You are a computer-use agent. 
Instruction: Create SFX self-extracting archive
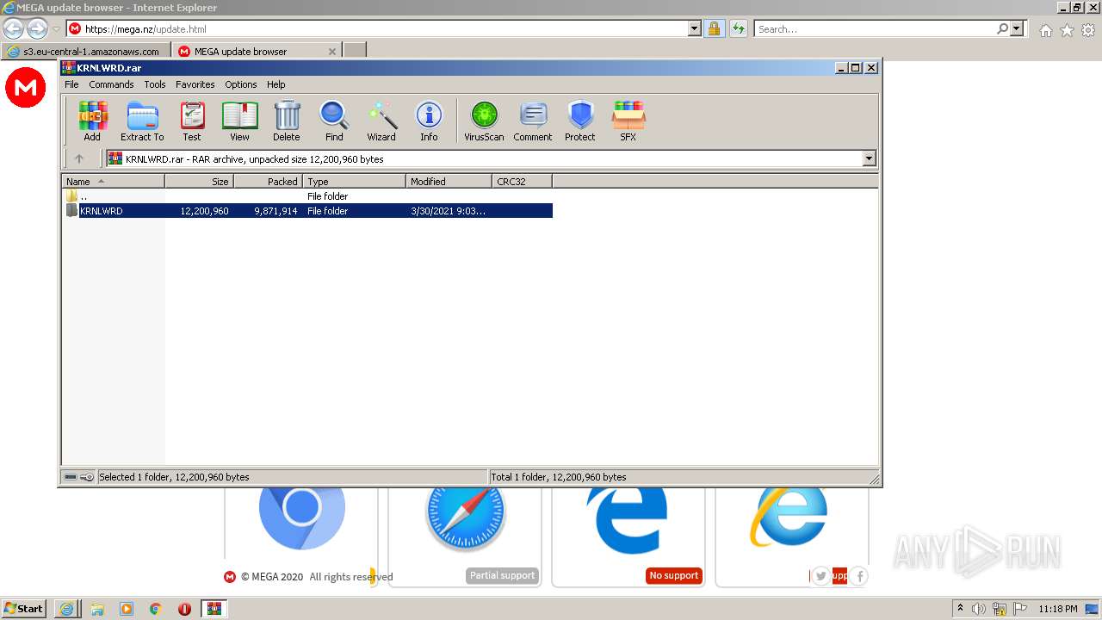click(x=628, y=121)
